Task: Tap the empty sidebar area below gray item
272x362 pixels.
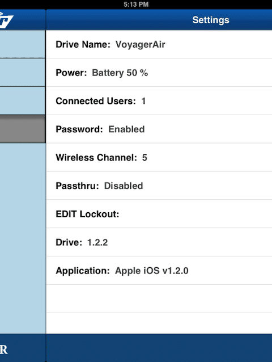Action: [x=23, y=238]
